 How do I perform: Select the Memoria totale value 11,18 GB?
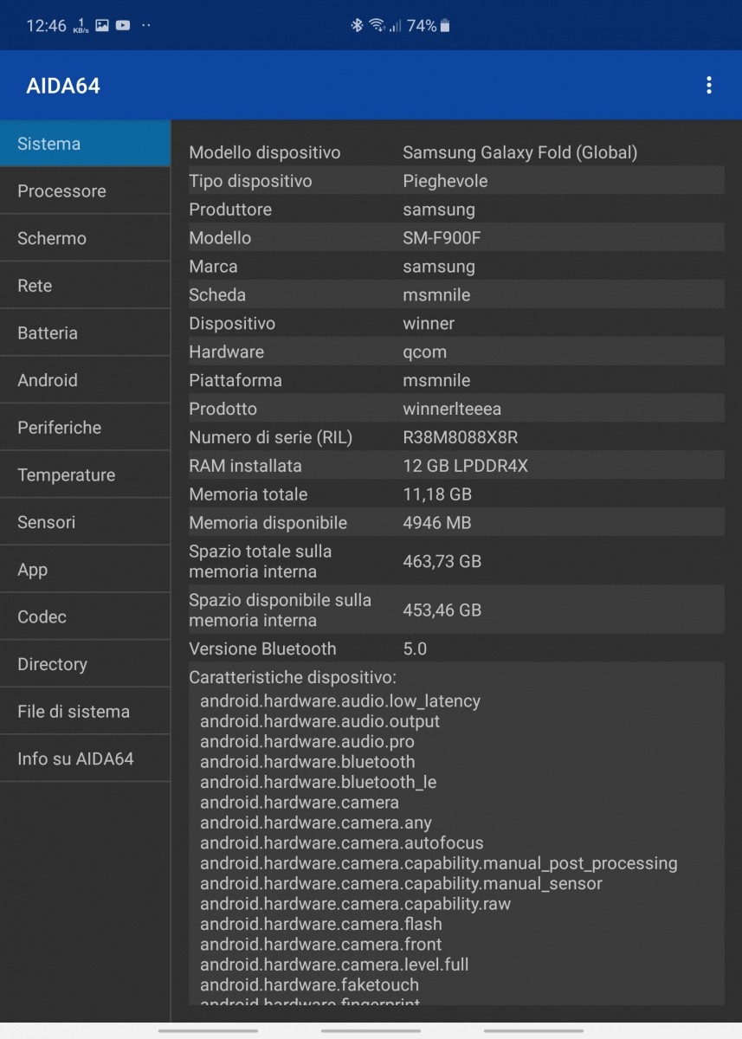(437, 494)
